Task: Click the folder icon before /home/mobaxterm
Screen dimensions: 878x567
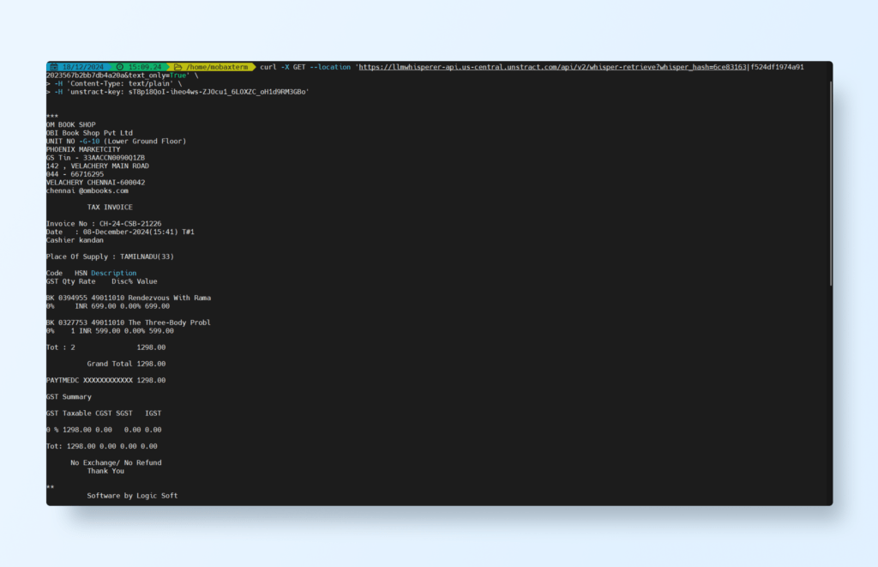Action: [178, 67]
